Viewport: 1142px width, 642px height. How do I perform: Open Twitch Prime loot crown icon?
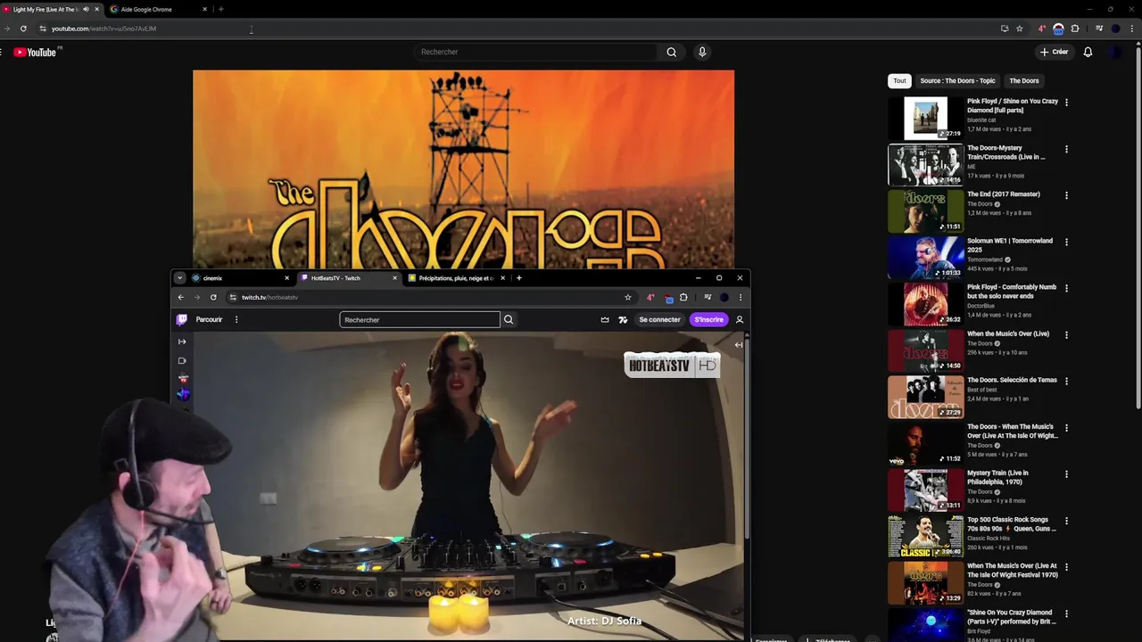coord(605,320)
